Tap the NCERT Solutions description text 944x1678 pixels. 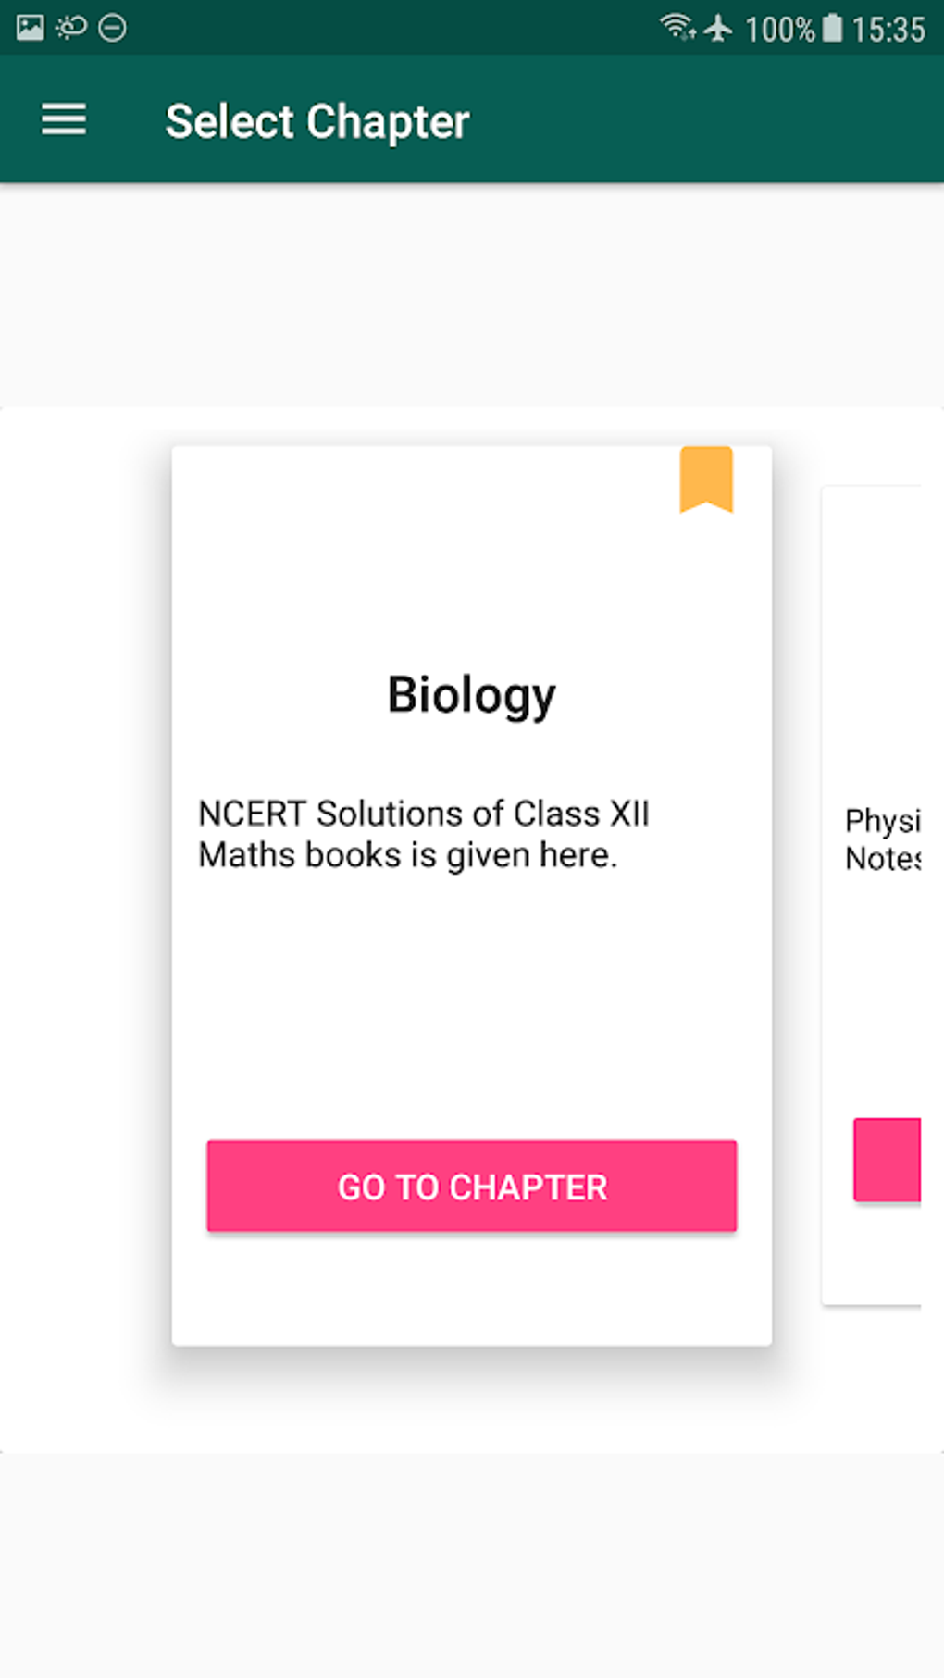[x=424, y=834]
